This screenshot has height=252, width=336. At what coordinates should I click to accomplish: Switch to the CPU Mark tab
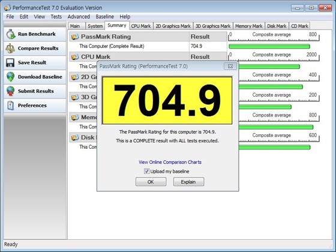141,26
